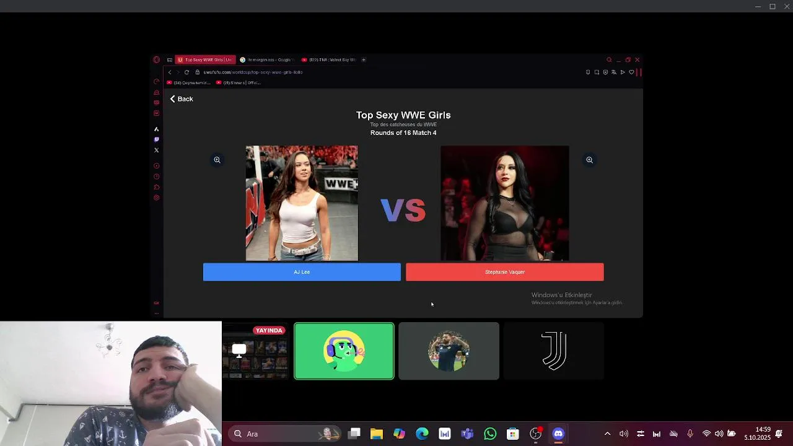This screenshot has width=793, height=446.
Task: Zoom into the Stephanie Vaquer photo
Action: (x=589, y=160)
